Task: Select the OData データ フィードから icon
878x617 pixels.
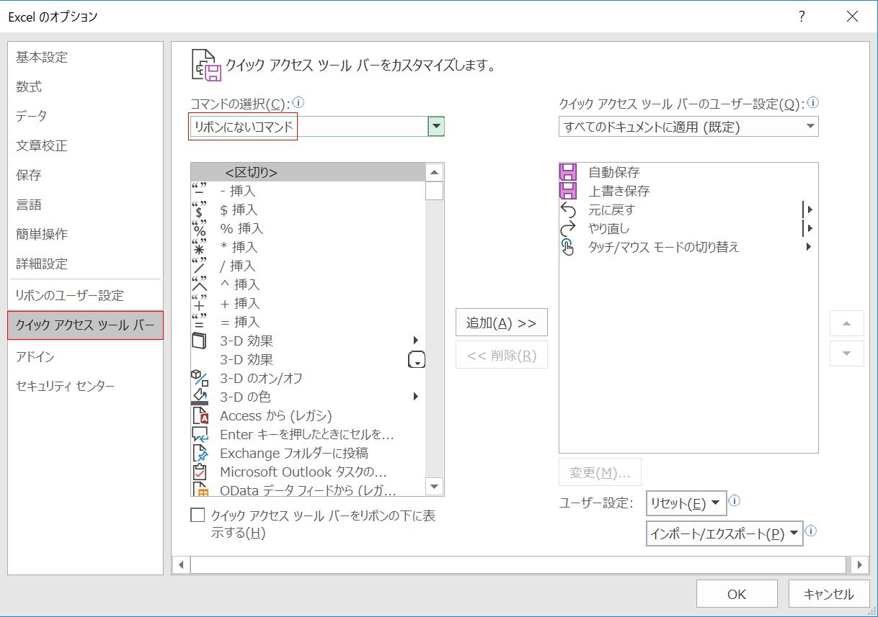Action: pyautogui.click(x=200, y=490)
